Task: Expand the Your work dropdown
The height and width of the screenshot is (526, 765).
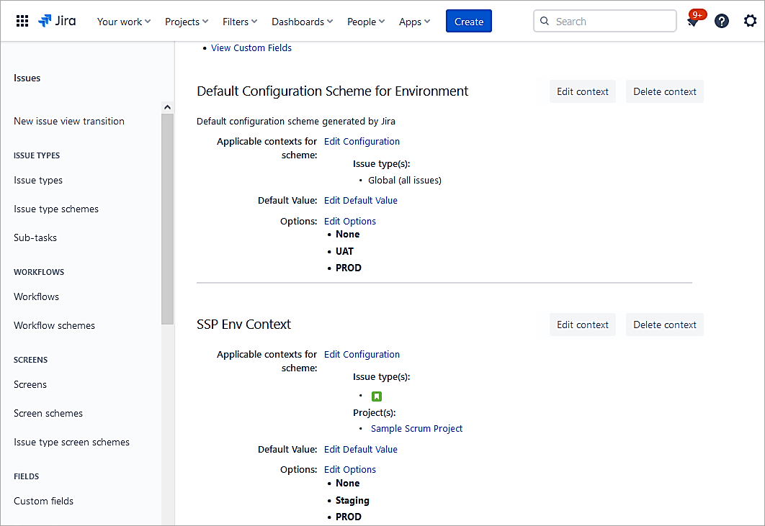Action: tap(124, 22)
